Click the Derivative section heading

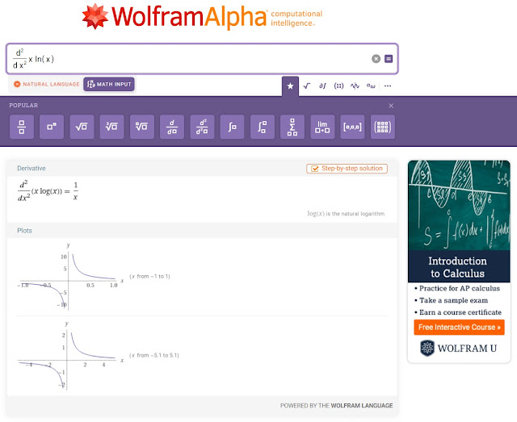(x=32, y=169)
